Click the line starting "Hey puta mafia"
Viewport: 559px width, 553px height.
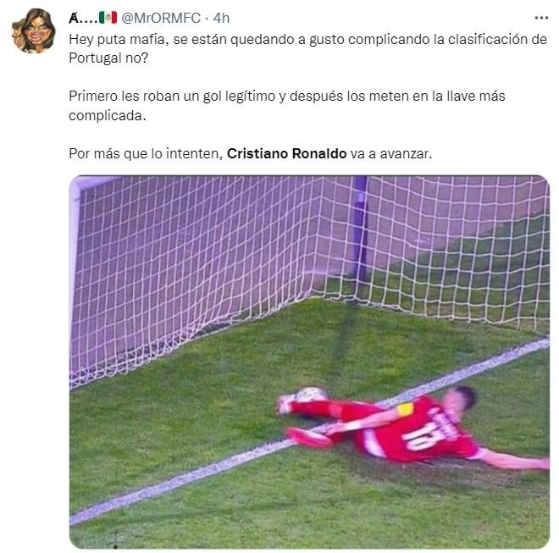307,39
